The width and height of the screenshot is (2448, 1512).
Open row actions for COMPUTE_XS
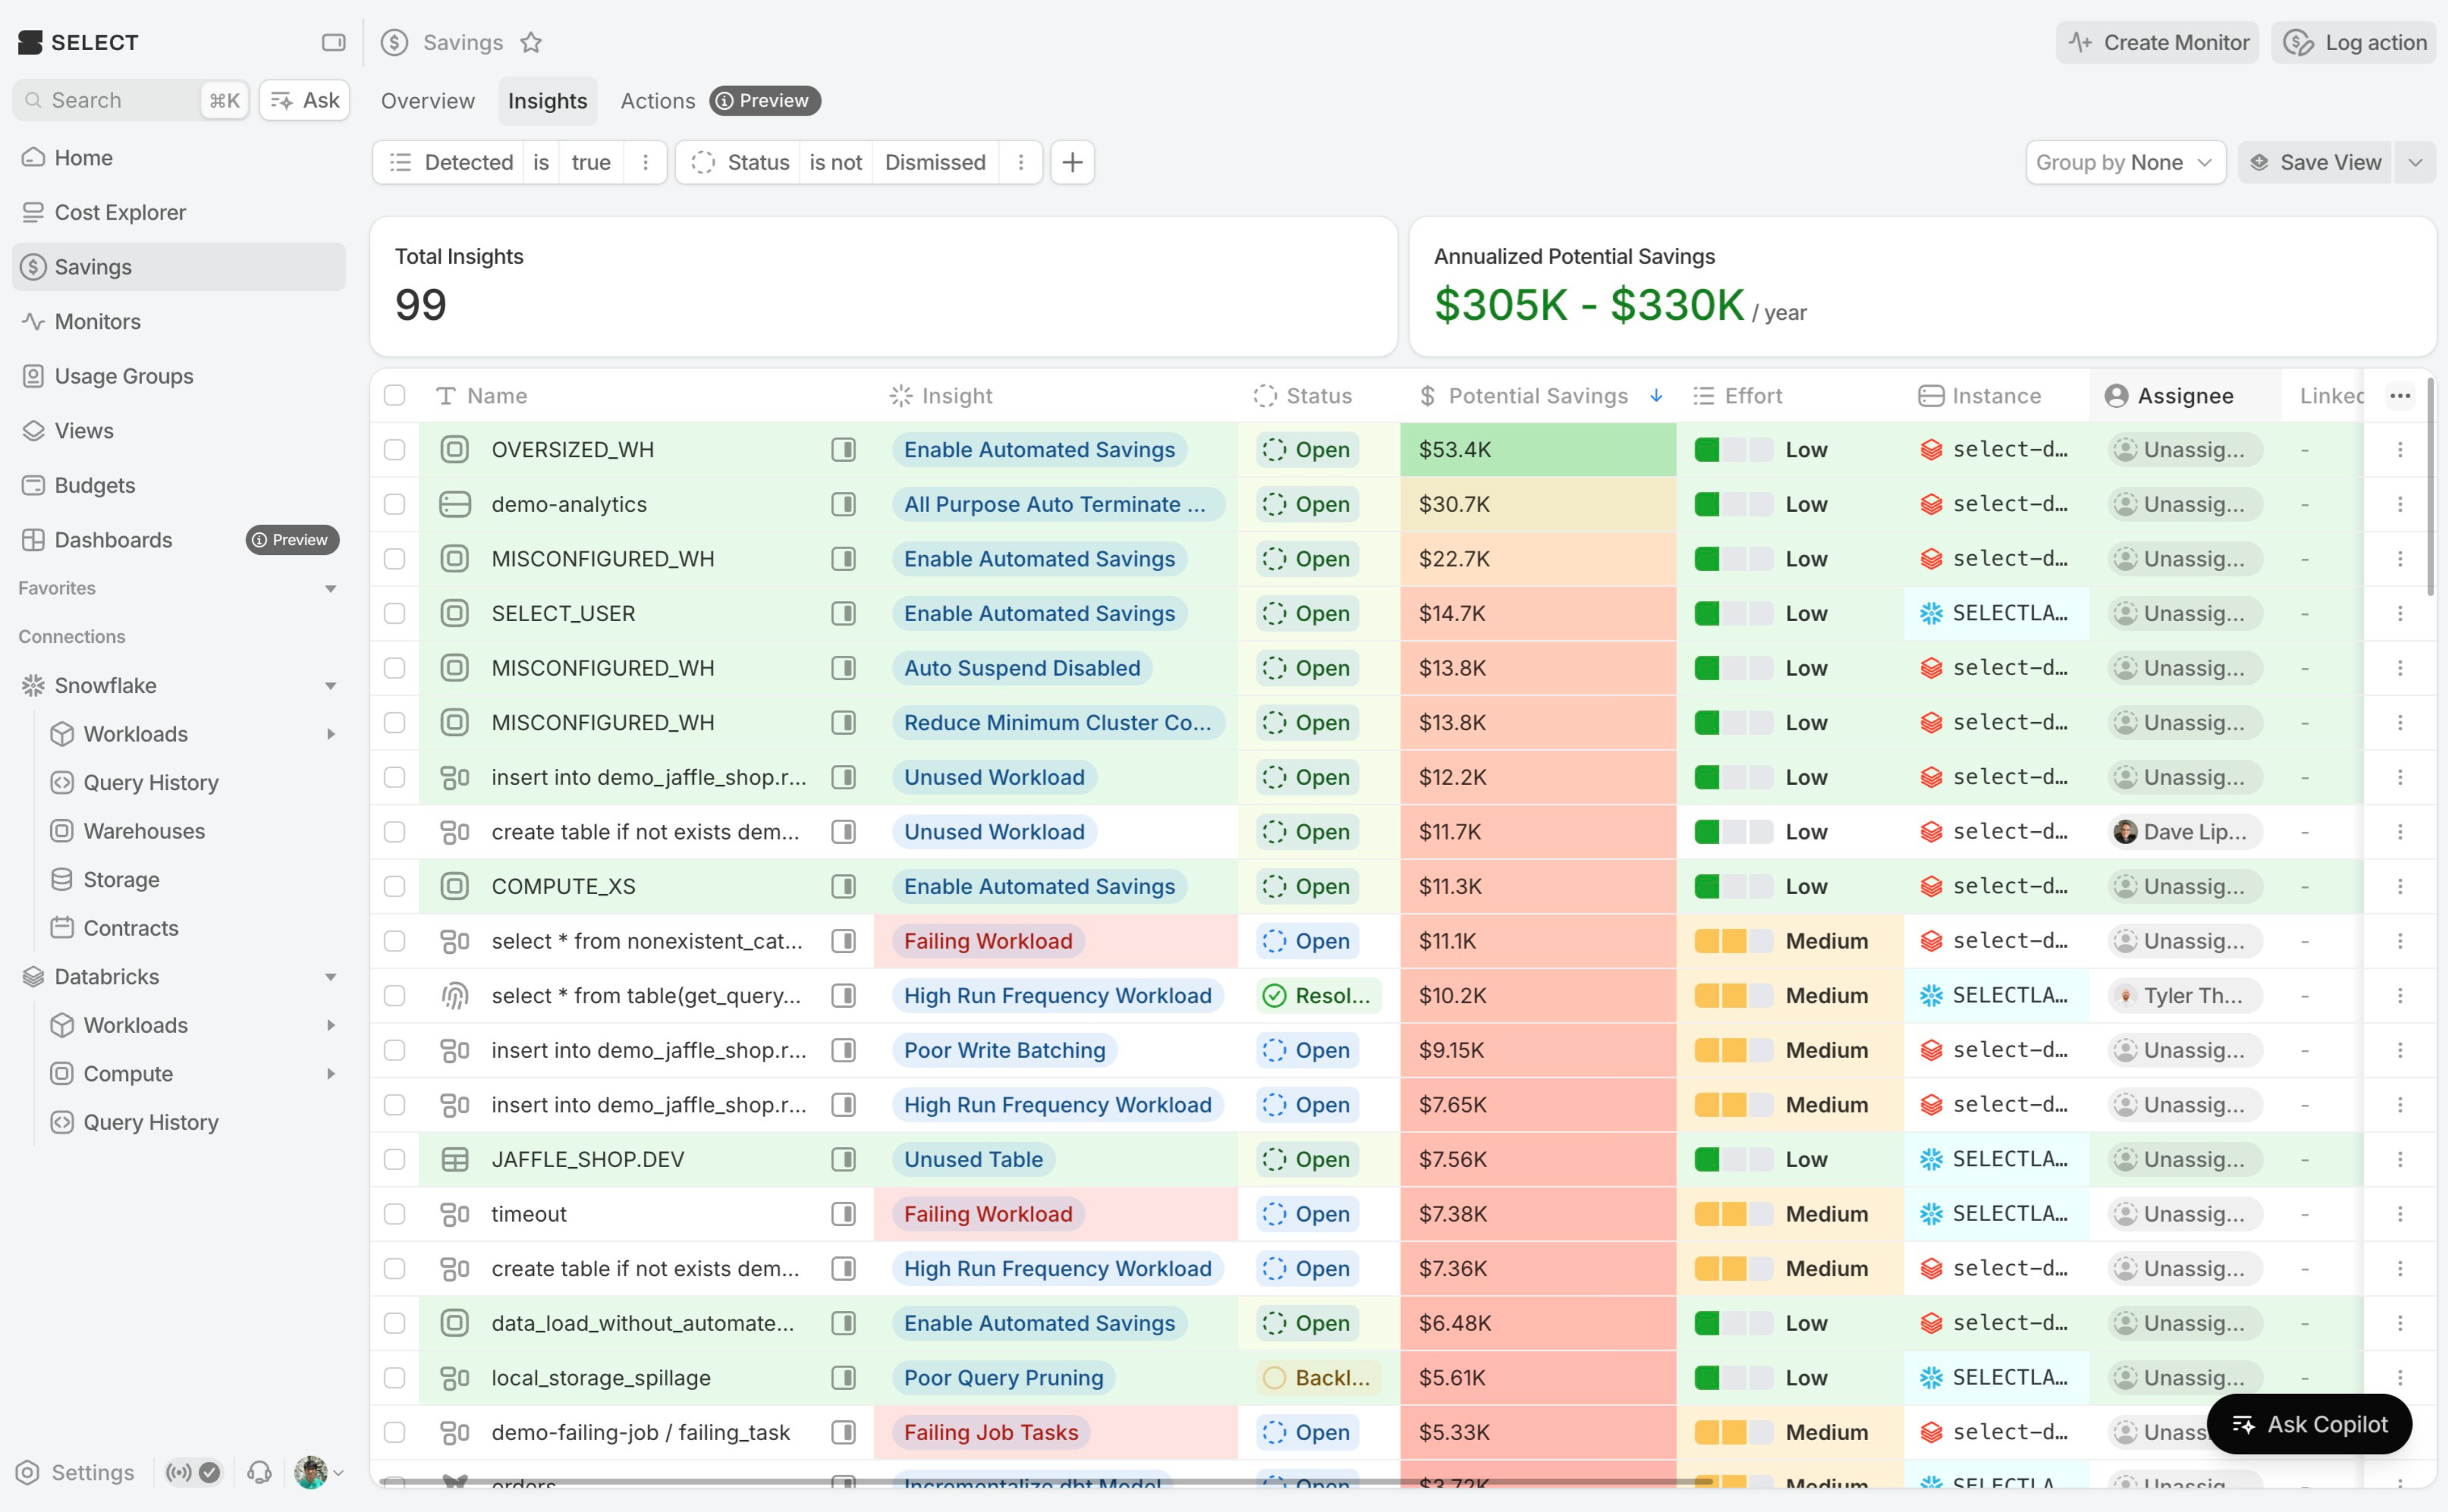coord(2399,886)
